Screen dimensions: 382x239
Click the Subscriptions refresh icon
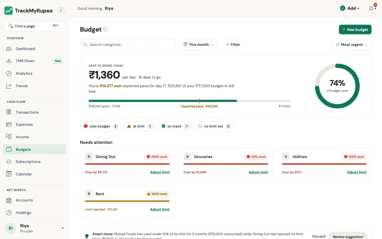pos(9,162)
